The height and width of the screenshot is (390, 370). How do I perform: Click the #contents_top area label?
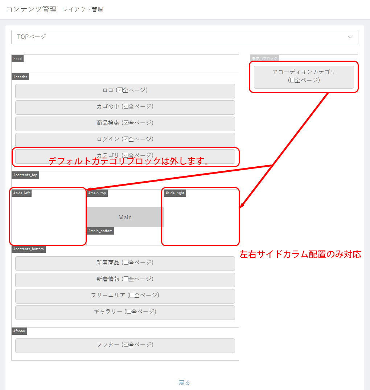(x=25, y=175)
